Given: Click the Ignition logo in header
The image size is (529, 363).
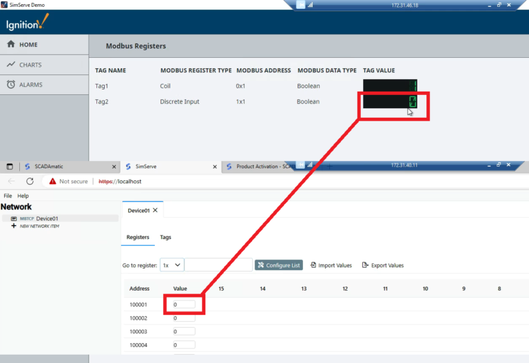Looking at the screenshot, I should click(28, 22).
